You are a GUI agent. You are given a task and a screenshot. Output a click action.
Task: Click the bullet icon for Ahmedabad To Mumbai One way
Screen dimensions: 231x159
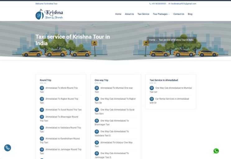(x=97, y=88)
